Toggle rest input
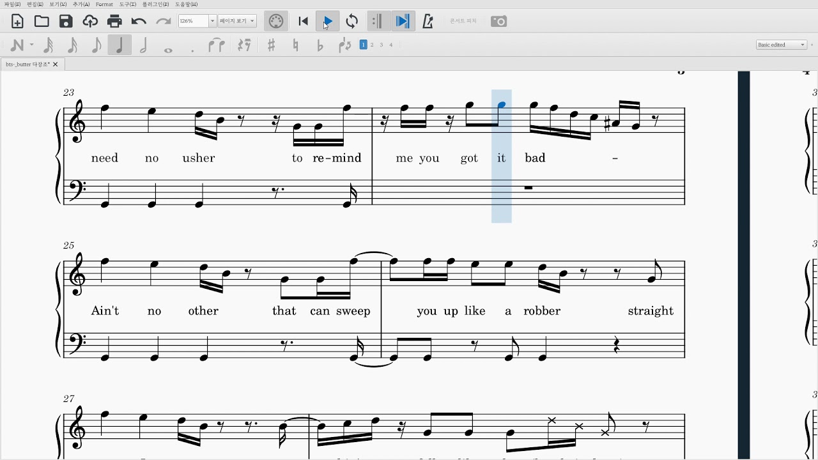 244,45
